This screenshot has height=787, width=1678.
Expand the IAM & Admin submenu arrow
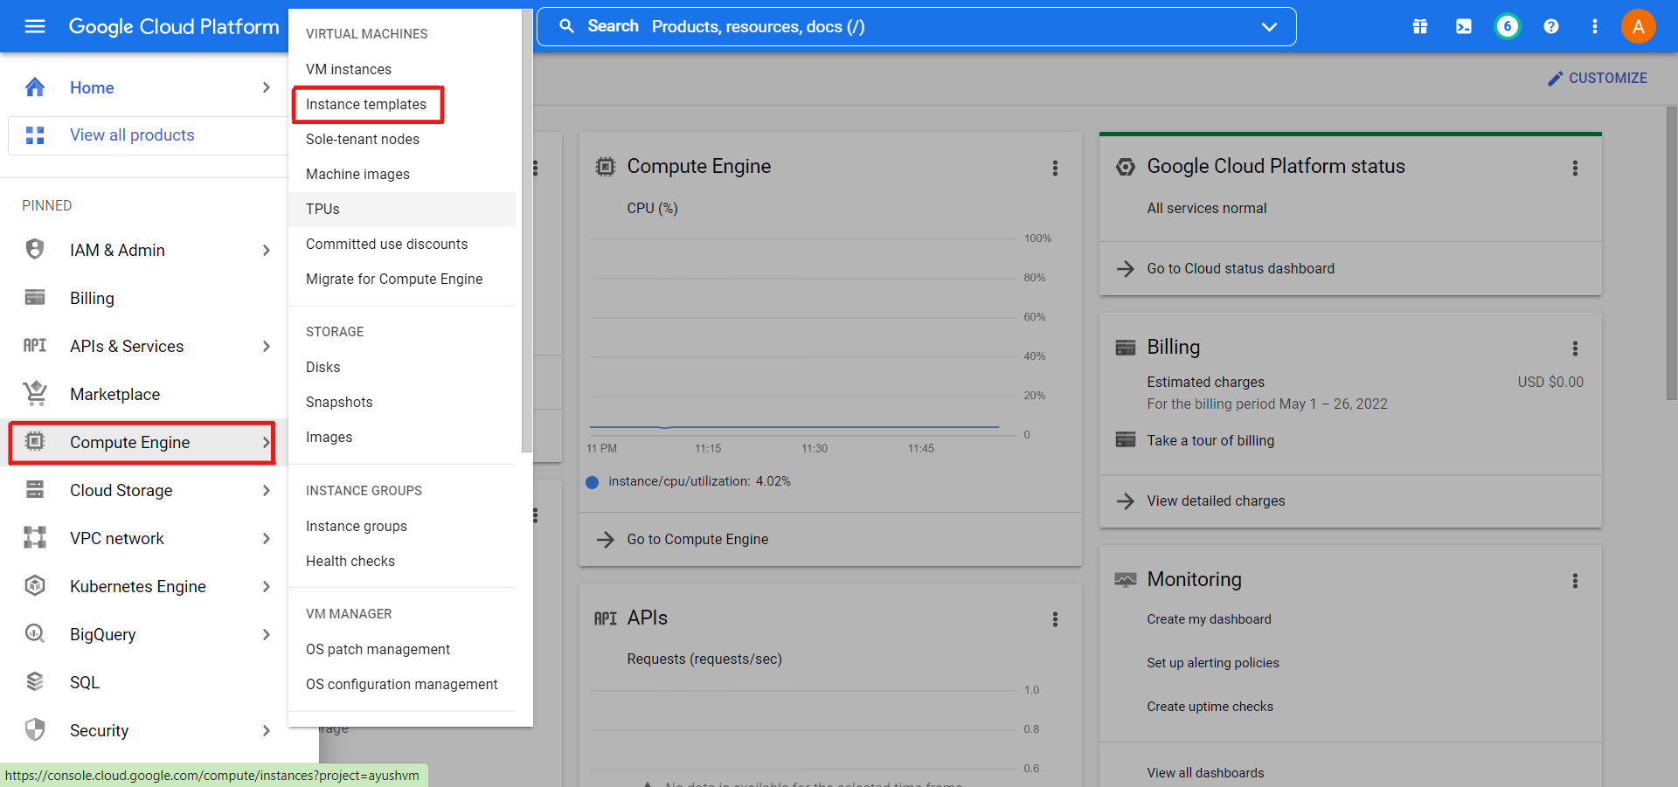[x=266, y=250]
